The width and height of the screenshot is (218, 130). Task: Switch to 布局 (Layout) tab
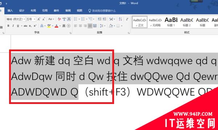coord(33,10)
